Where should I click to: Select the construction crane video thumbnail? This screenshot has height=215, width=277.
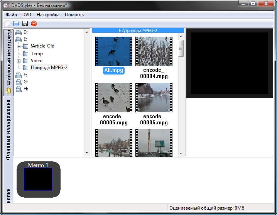(x=154, y=143)
